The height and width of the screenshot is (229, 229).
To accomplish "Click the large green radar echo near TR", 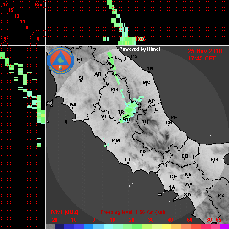I will point(131,109).
